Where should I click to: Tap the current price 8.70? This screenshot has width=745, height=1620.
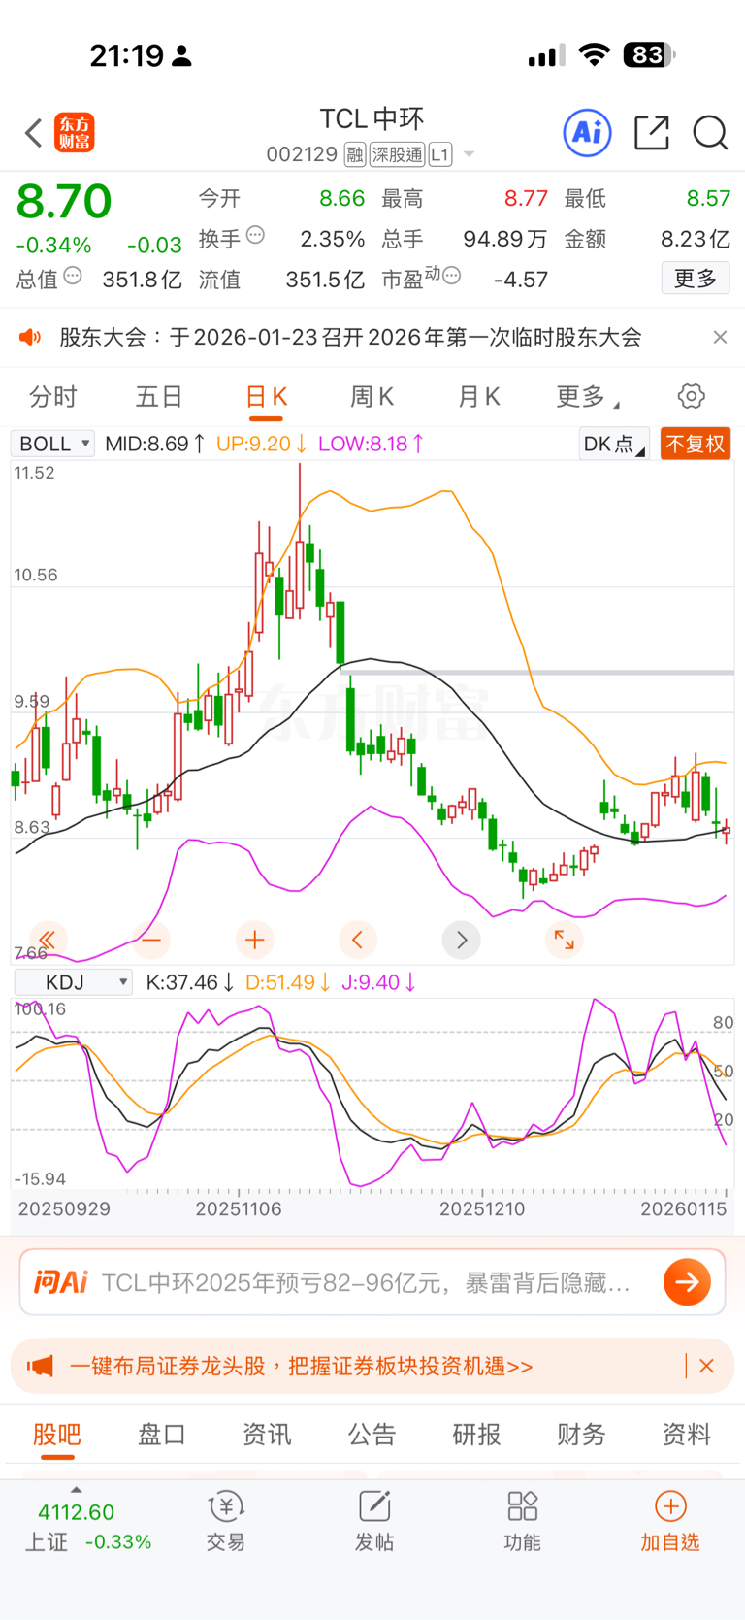point(64,202)
